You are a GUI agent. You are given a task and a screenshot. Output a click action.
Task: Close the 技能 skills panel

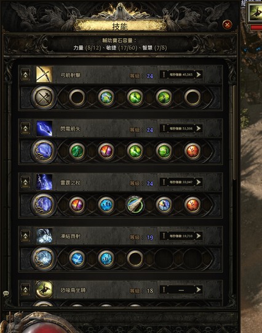[227, 25]
